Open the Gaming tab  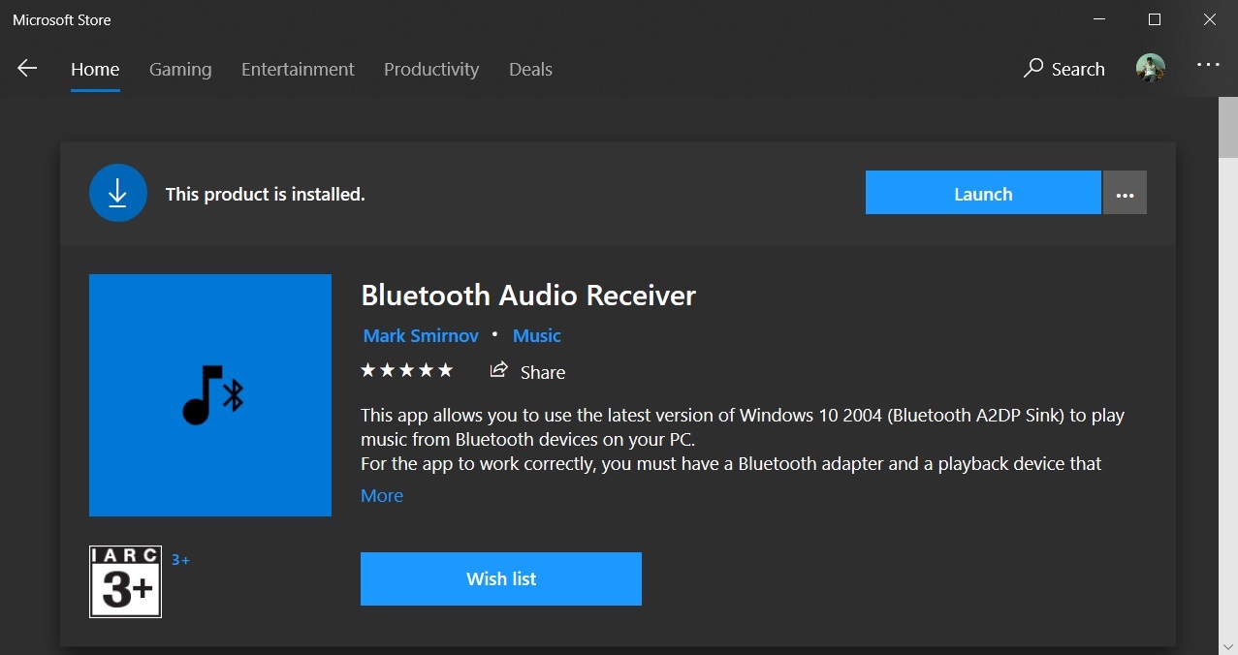click(180, 70)
